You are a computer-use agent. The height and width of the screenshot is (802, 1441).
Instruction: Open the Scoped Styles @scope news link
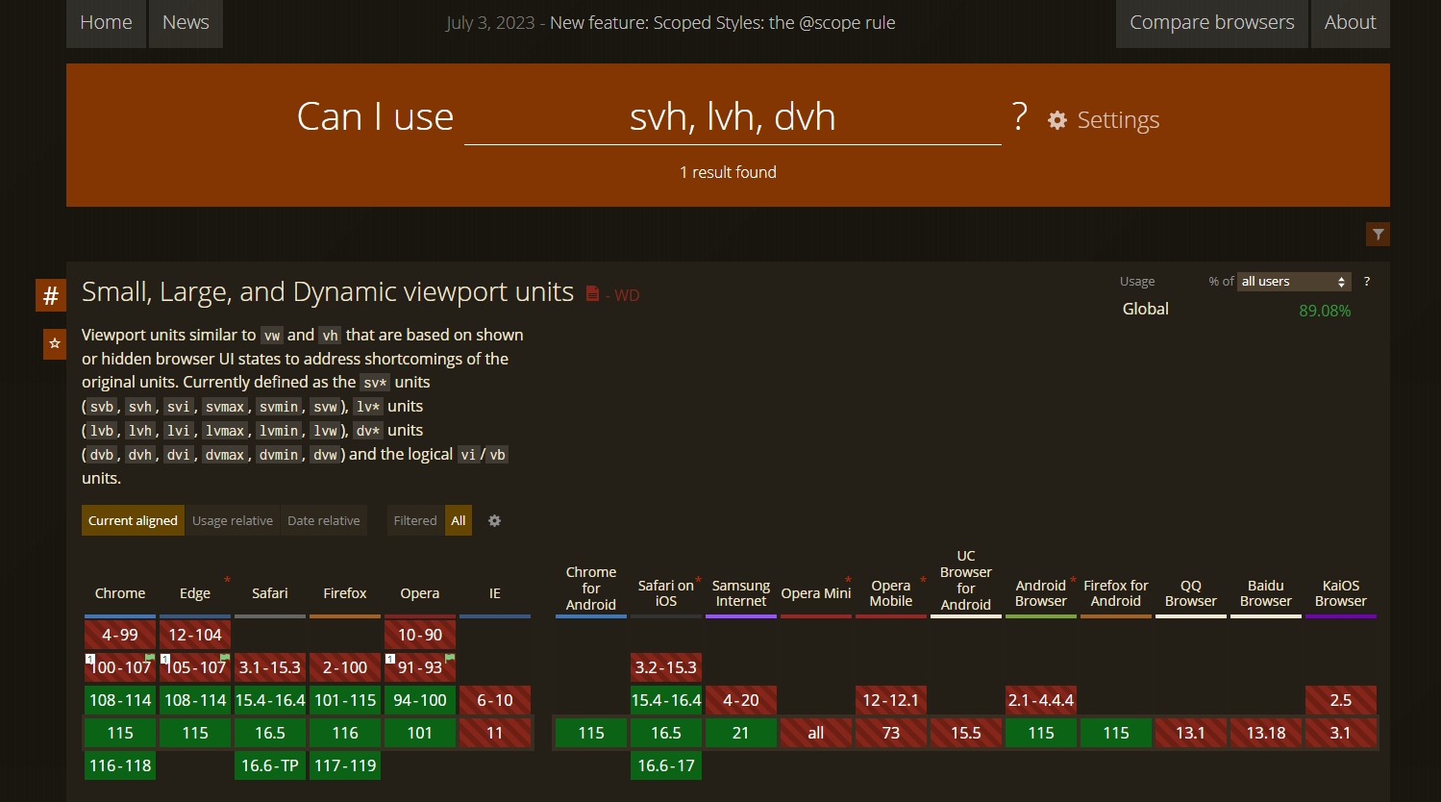tap(723, 23)
